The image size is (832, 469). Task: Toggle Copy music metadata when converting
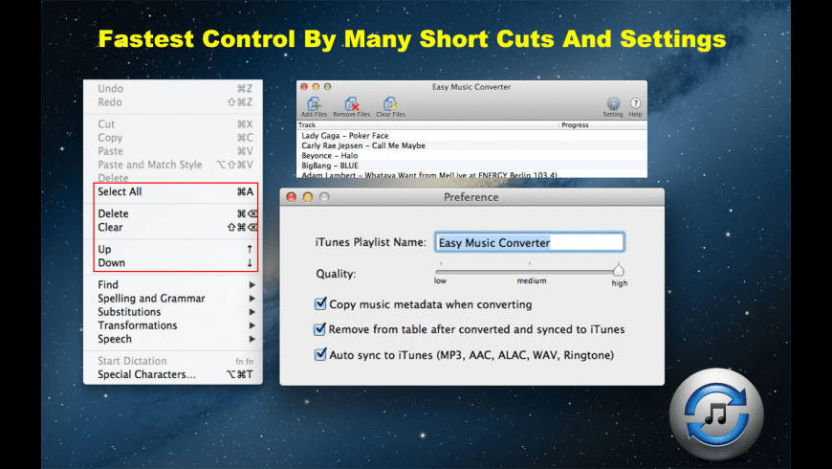(320, 303)
